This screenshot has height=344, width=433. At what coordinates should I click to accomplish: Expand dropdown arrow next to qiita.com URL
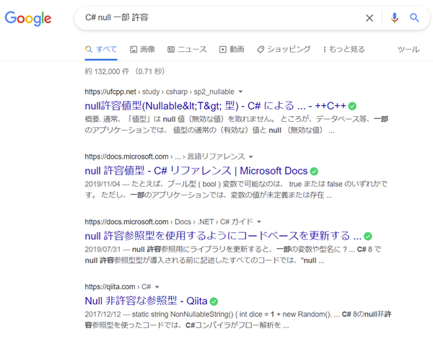point(157,287)
